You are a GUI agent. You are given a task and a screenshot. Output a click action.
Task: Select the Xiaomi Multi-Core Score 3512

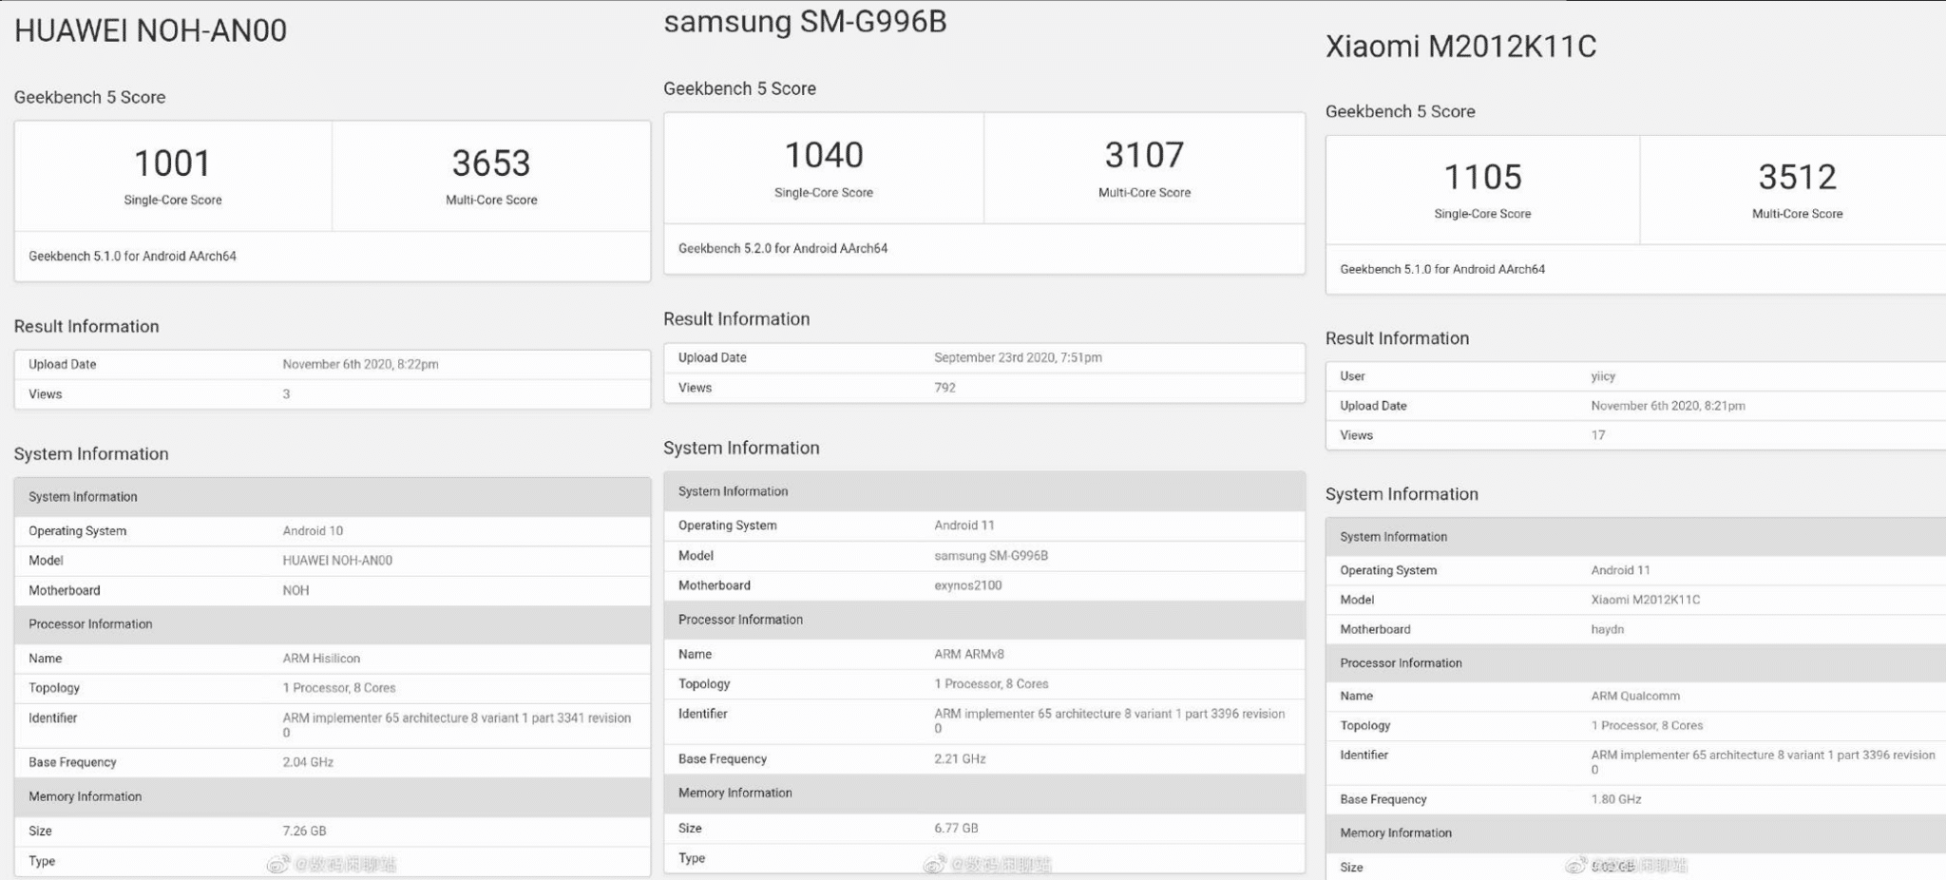coord(1795,177)
